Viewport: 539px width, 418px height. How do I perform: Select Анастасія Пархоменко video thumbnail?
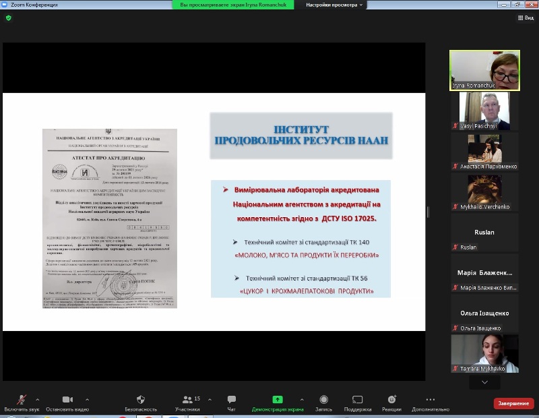484,152
